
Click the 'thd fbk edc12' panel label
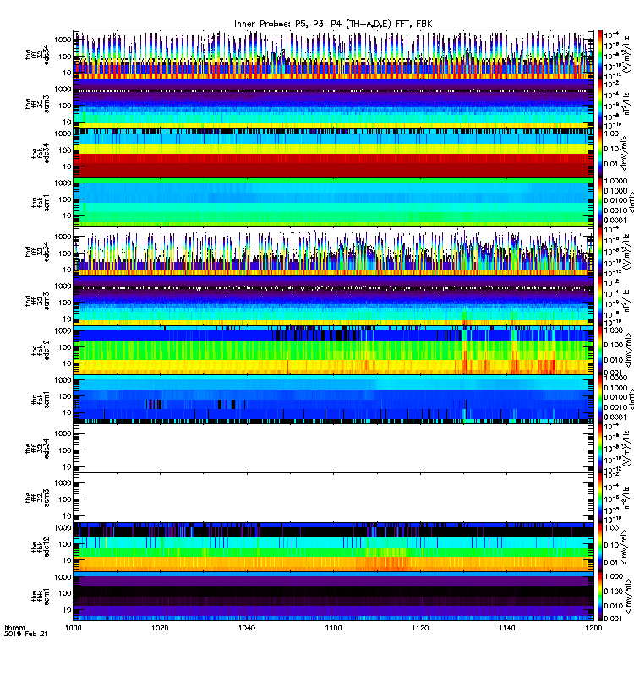click(41, 350)
